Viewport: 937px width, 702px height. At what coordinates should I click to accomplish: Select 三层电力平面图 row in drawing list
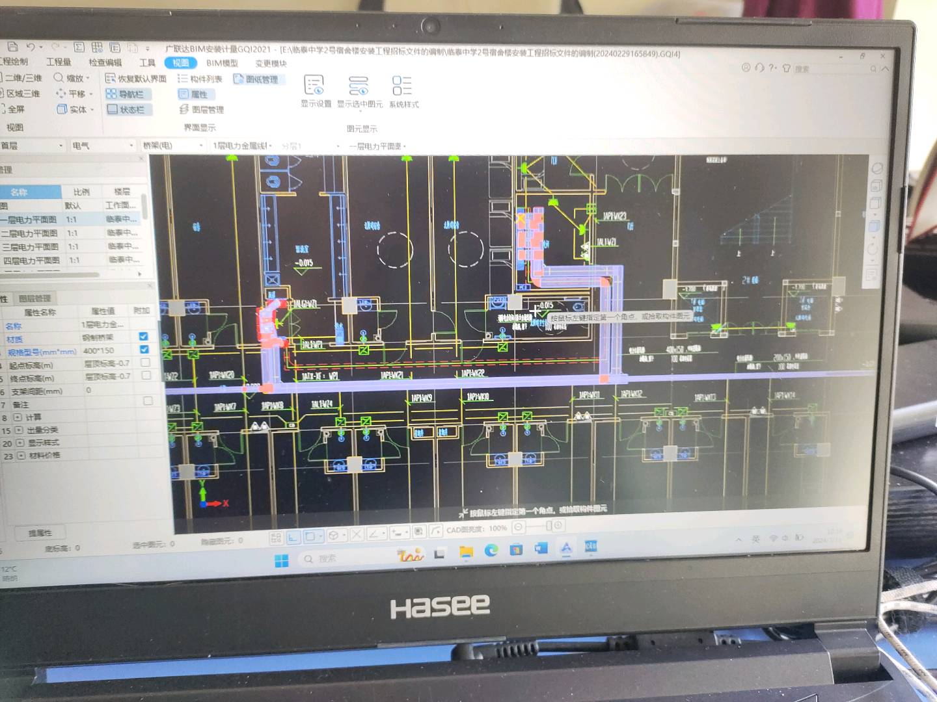[x=70, y=246]
